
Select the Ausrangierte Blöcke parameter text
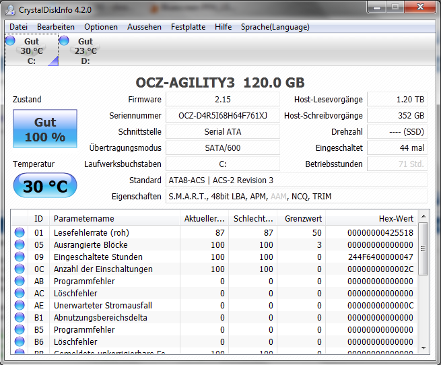click(x=91, y=245)
